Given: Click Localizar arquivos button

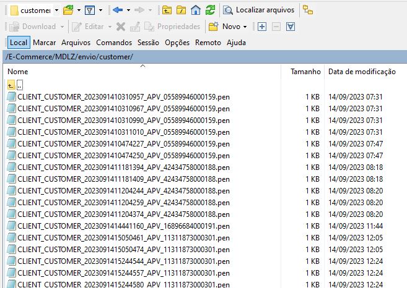Looking at the screenshot, I should 260,11.
